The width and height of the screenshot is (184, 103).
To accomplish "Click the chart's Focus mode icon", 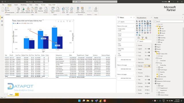I will click(70, 21).
